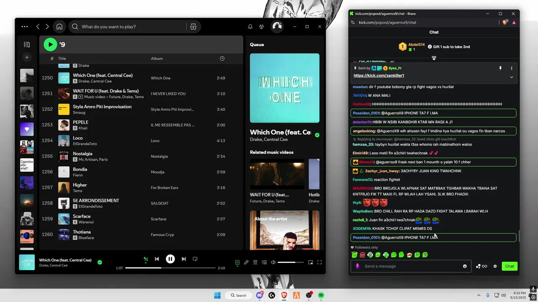Select the track 'Thotiana'

[82, 232]
